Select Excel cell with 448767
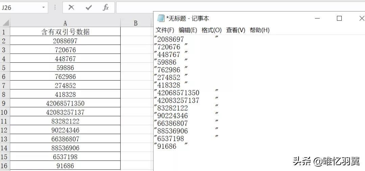 (x=65, y=59)
